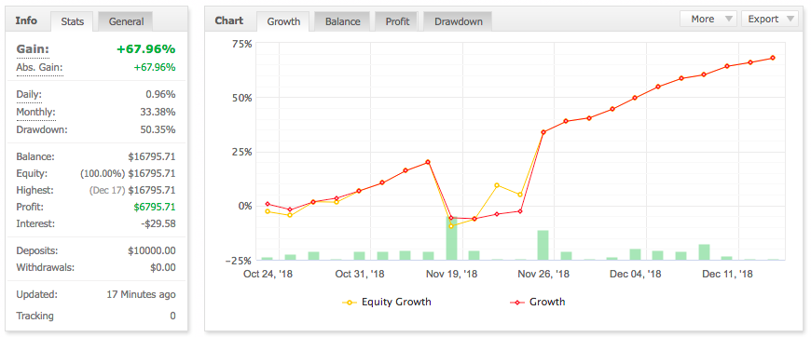Click the Nov 19, '18 axis label
This screenshot has width=811, height=337.
[x=451, y=274]
